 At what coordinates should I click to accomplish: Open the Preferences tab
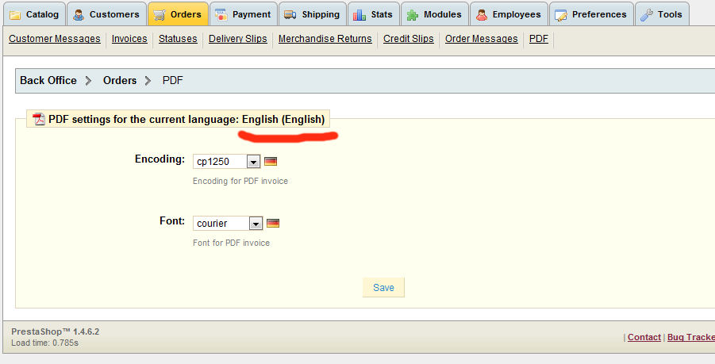coord(591,14)
